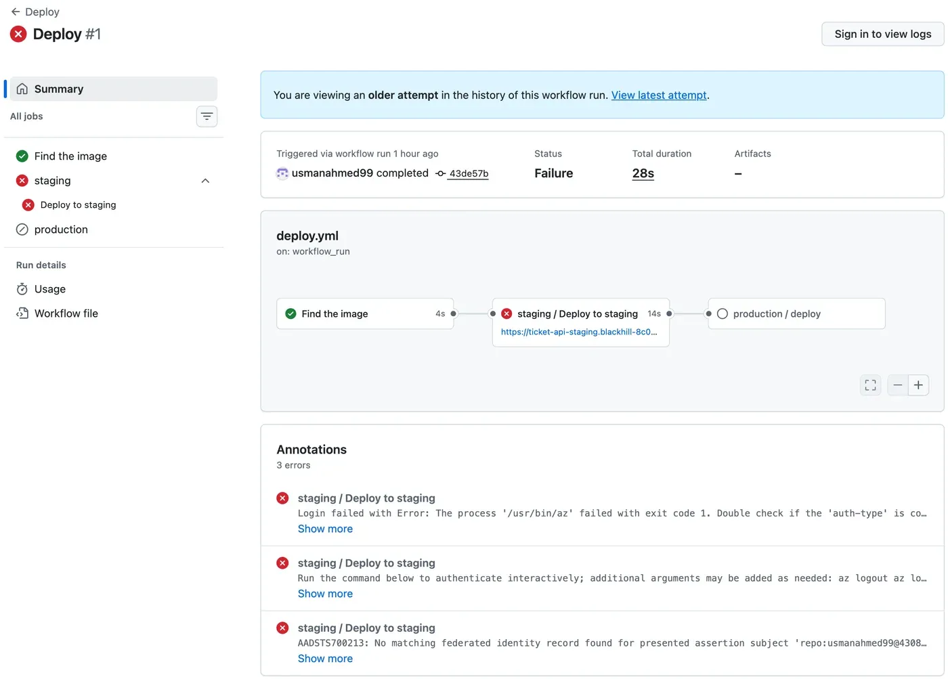The height and width of the screenshot is (679, 948).
Task: Click red failed icon beside staging in sidebar
Action: (22, 181)
